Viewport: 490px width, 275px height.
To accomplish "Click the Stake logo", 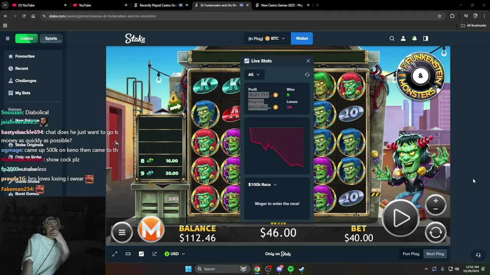I will coord(135,38).
